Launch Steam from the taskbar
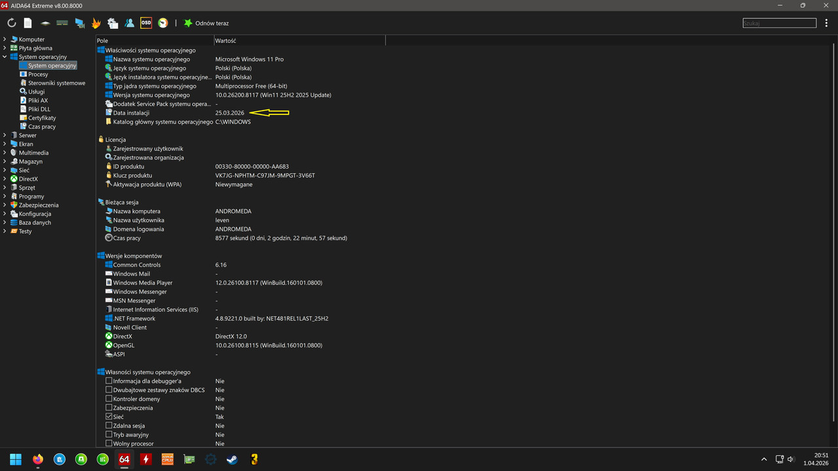 click(x=232, y=459)
